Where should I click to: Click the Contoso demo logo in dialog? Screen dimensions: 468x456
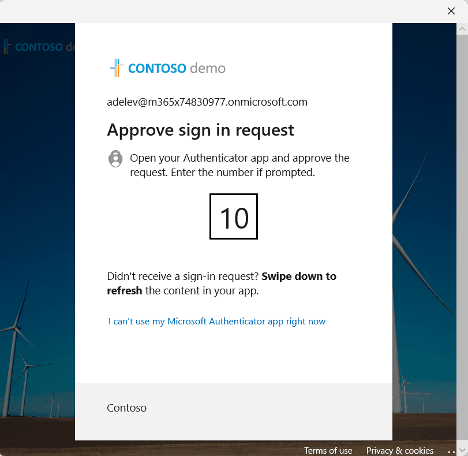tap(167, 68)
